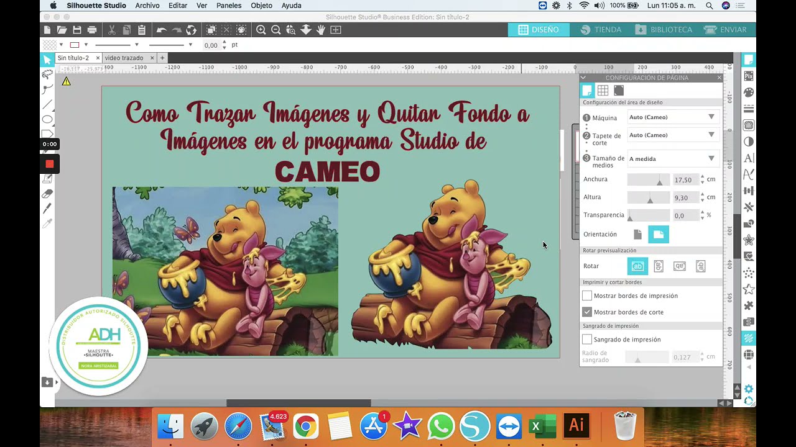
Task: Increase line thickness pt stepper
Action: click(x=224, y=42)
